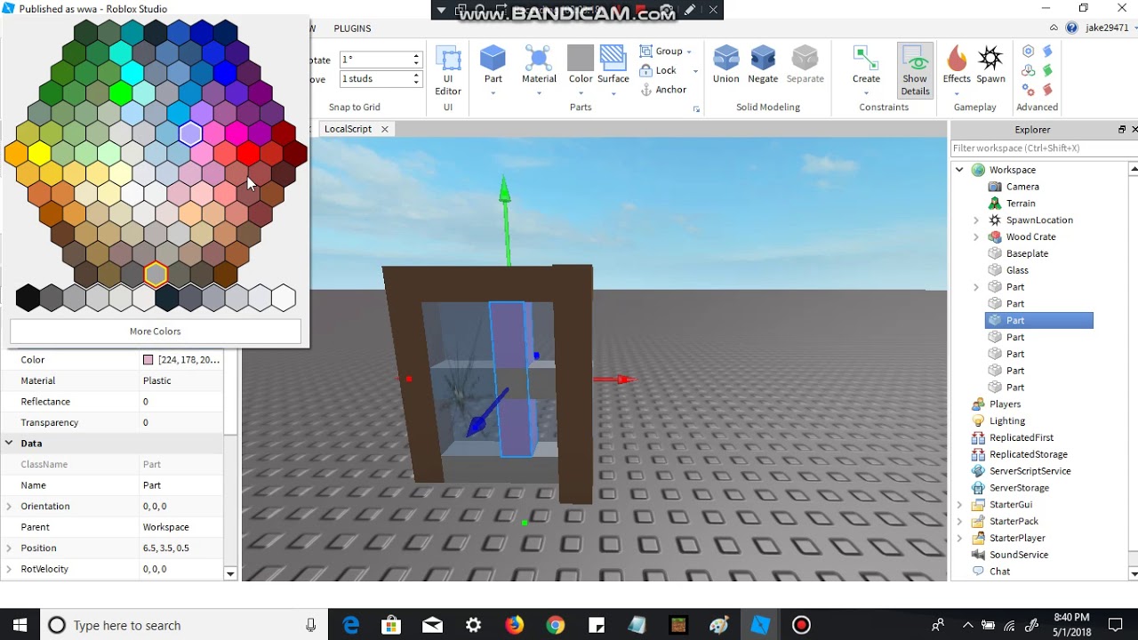Open the Color dropdown arrow
The width and height of the screenshot is (1138, 640).
(581, 92)
